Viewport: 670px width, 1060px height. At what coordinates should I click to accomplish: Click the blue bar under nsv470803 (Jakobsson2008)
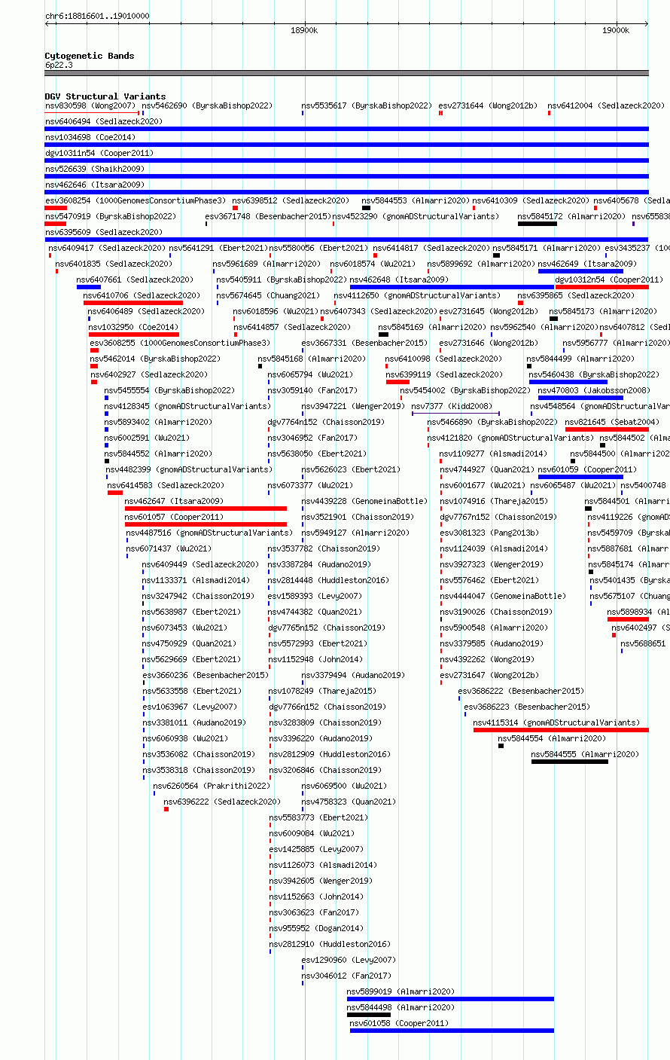pos(580,398)
